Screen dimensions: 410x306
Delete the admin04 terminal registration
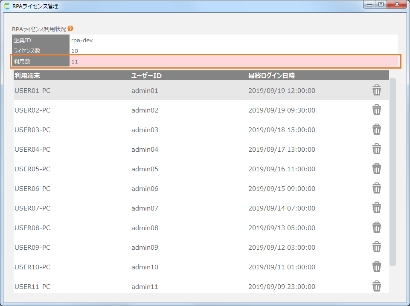376,149
